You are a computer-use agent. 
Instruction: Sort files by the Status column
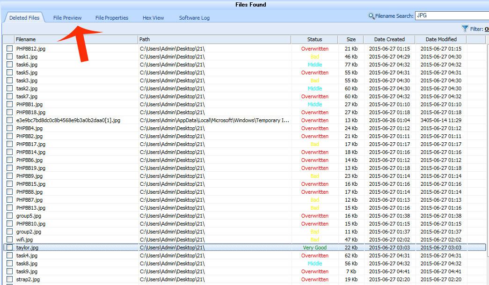[x=314, y=39]
